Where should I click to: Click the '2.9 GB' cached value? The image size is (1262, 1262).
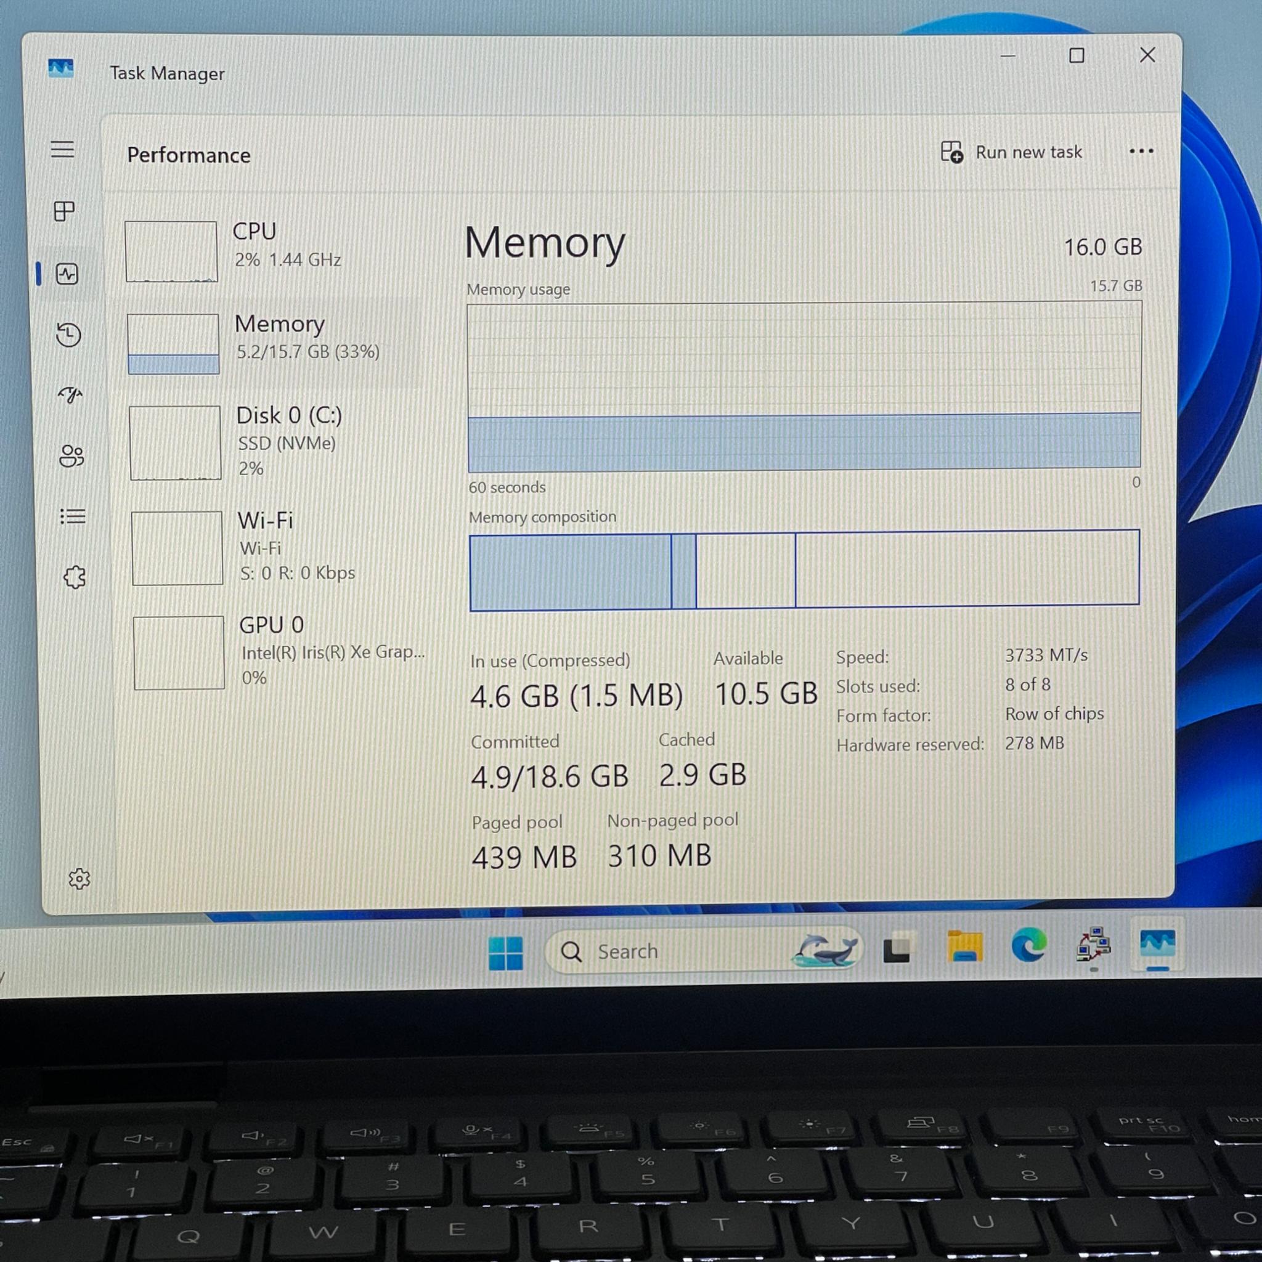pyautogui.click(x=702, y=775)
